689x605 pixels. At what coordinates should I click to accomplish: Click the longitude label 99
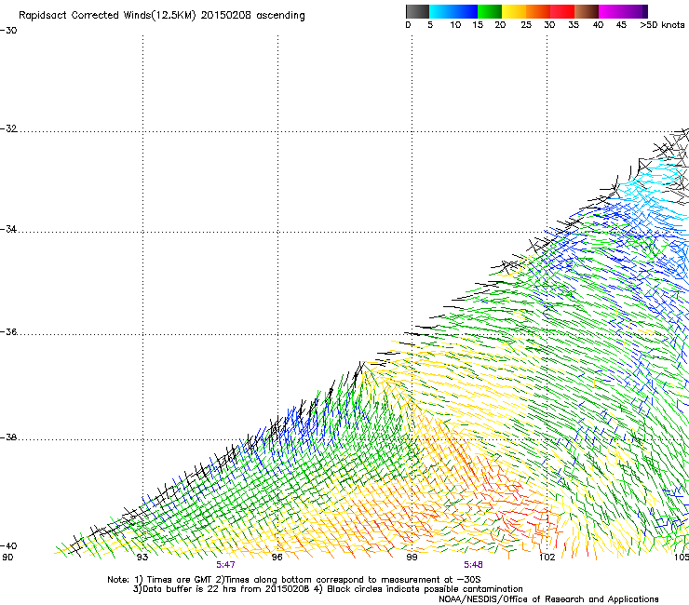pos(412,558)
